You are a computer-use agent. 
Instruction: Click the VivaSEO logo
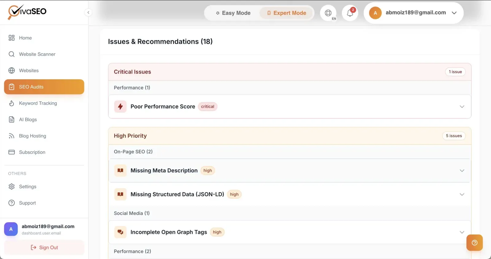(27, 12)
